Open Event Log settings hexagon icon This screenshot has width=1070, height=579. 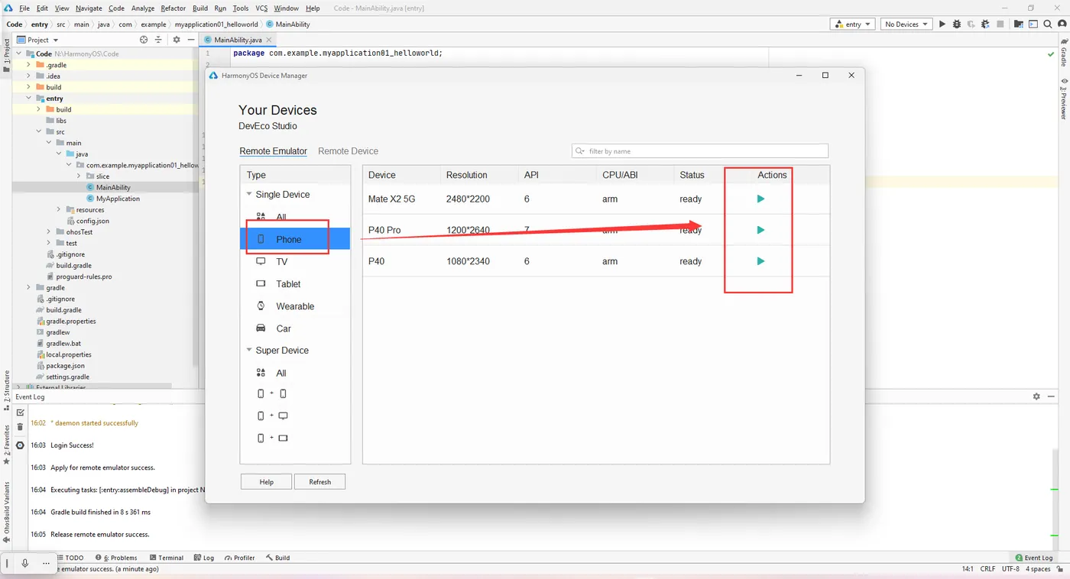coord(20,445)
